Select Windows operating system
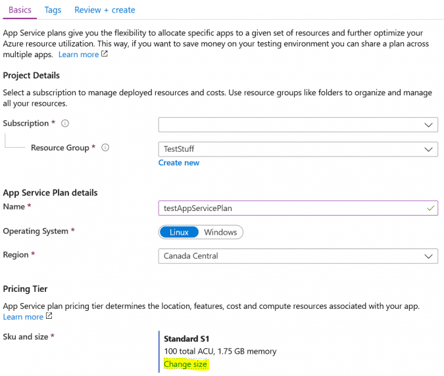444x376 pixels. click(x=220, y=232)
